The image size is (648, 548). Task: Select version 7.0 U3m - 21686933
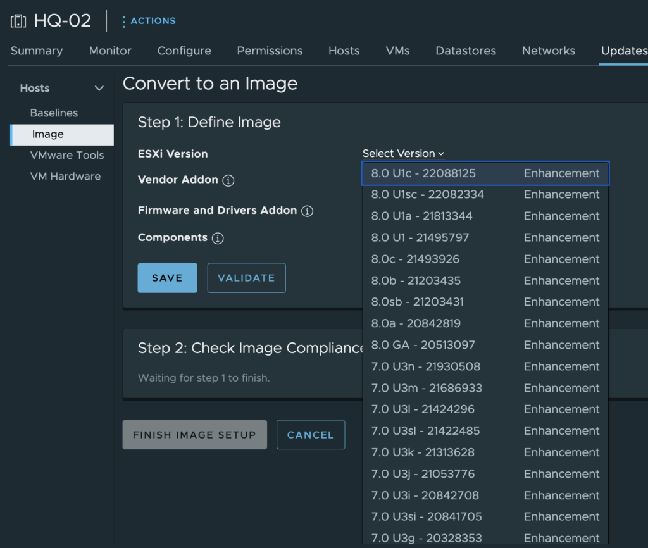pos(485,388)
